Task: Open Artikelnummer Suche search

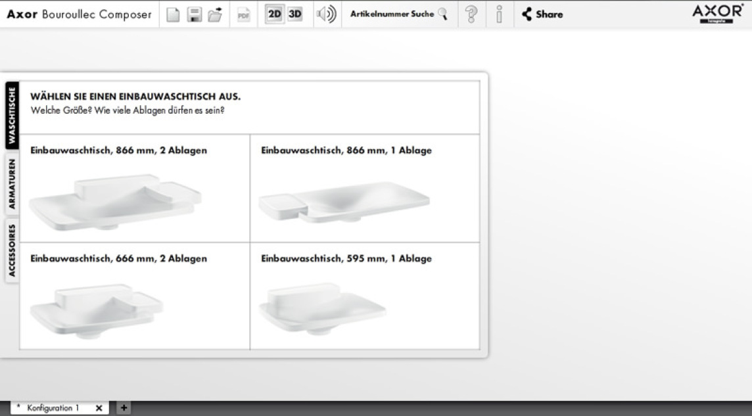Action: 399,14
